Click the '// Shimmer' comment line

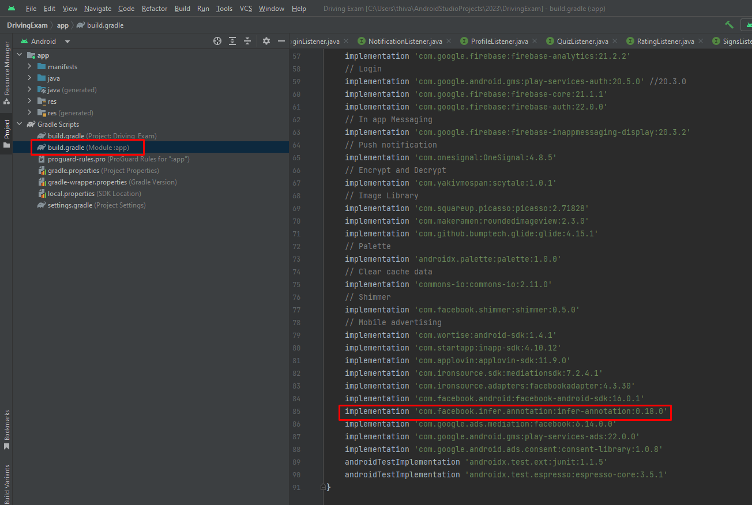click(x=367, y=297)
